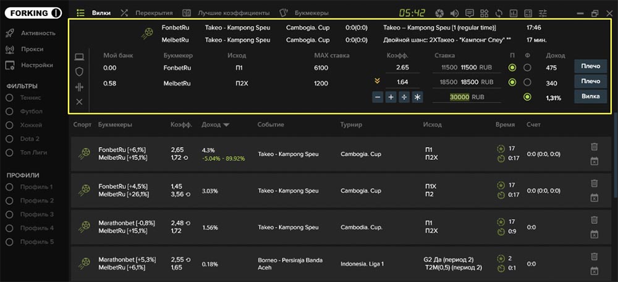Click the football icon in Borneo row

click(x=84, y=263)
